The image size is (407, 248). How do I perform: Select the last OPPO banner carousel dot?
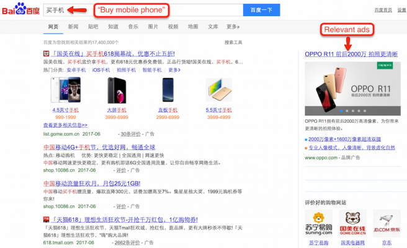pyautogui.click(x=365, y=111)
